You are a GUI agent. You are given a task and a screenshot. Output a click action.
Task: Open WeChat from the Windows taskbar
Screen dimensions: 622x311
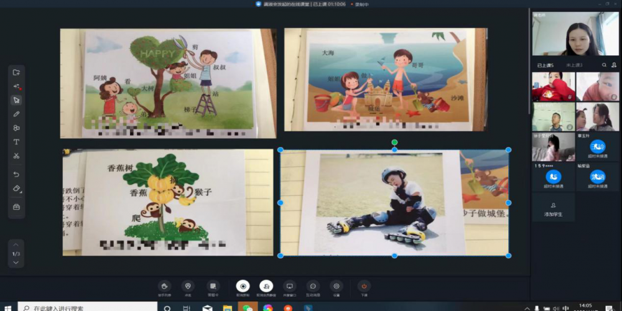248,307
